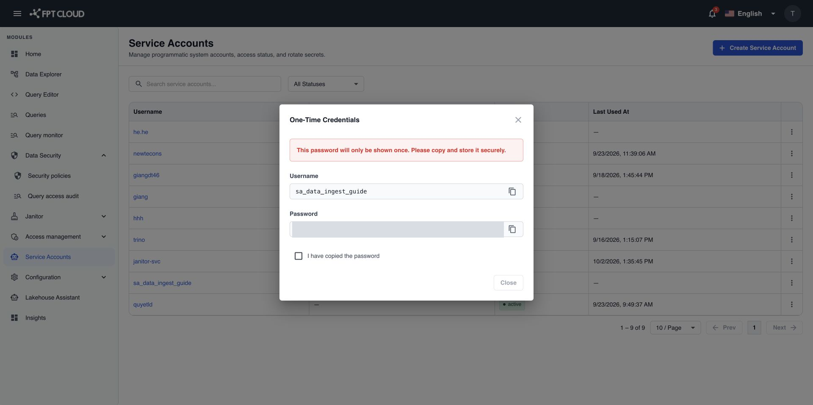Open row actions for quyetld

coord(792,304)
